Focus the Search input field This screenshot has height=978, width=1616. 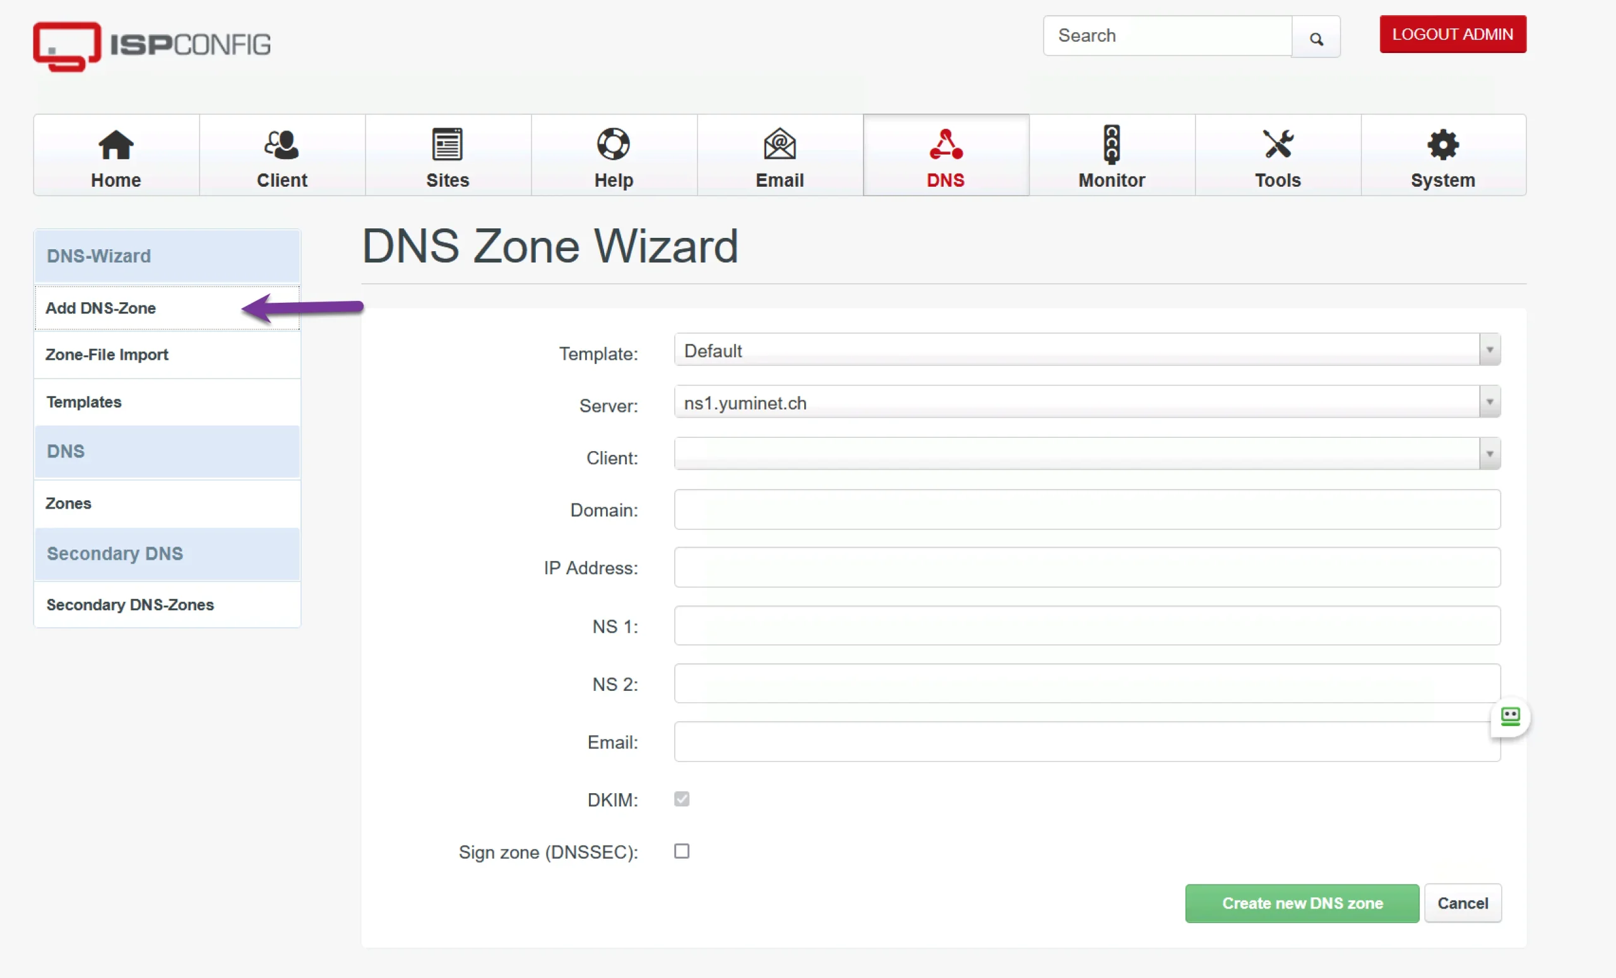click(1167, 36)
